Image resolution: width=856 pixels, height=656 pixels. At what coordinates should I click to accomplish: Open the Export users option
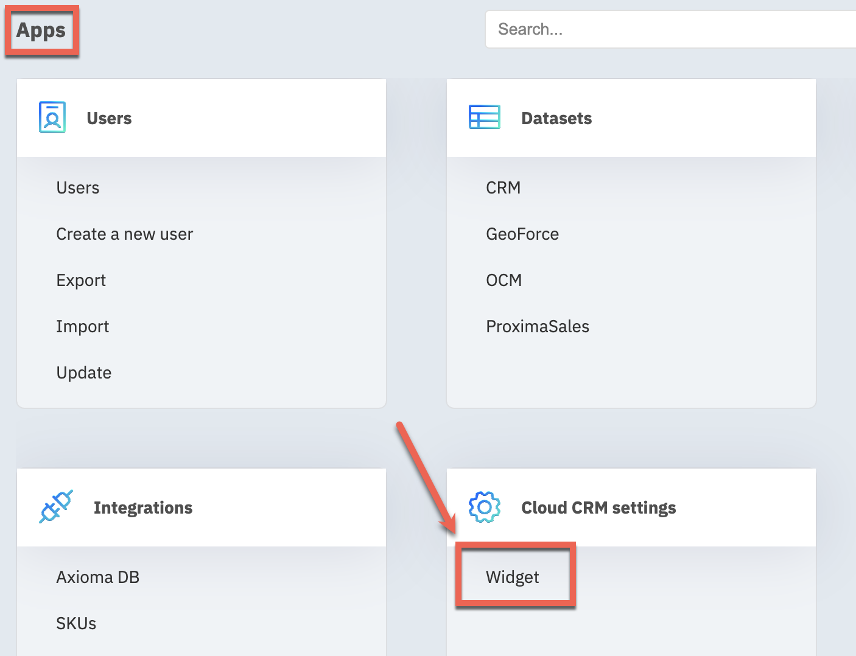pyautogui.click(x=81, y=280)
